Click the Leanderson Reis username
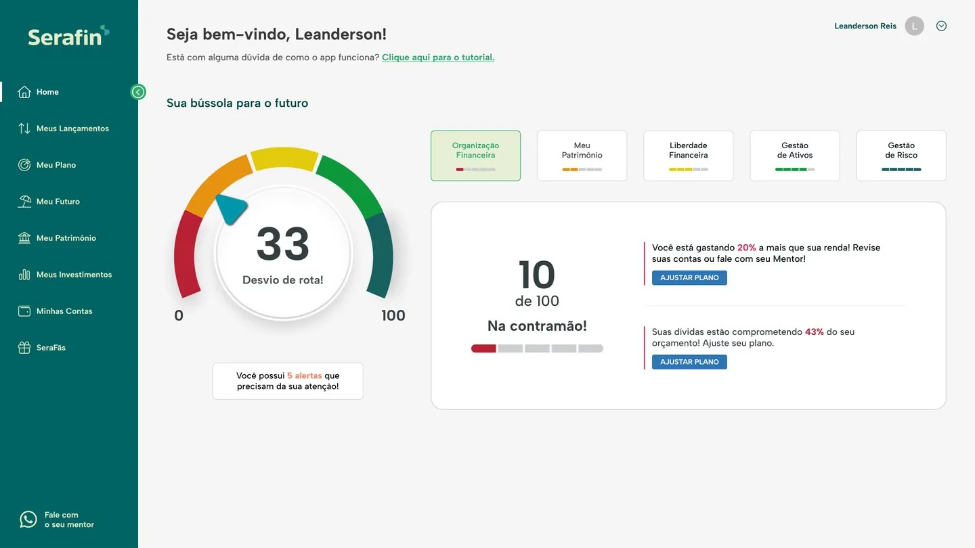Viewport: 975px width, 548px height. tap(865, 26)
